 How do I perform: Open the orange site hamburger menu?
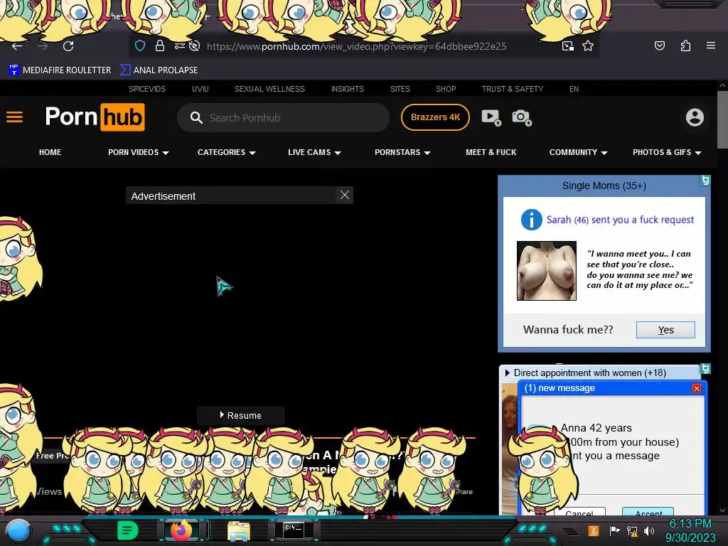pyautogui.click(x=14, y=117)
